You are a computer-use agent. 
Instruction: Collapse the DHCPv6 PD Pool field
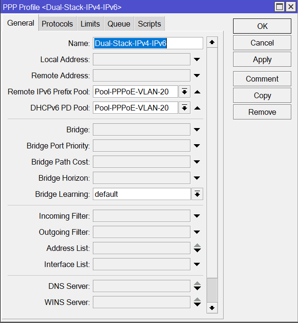pos(197,108)
